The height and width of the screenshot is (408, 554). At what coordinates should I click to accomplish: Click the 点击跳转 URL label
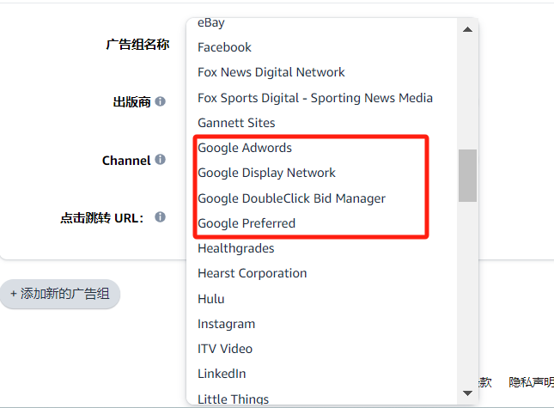tap(102, 218)
